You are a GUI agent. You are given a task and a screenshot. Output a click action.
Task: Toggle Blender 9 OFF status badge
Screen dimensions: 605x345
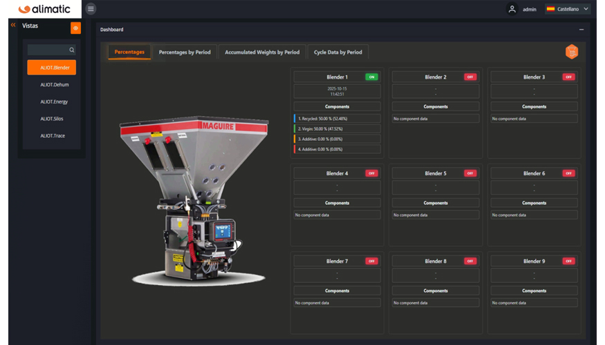tap(569, 261)
